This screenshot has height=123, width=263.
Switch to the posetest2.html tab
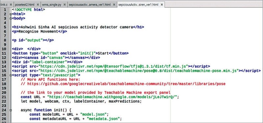coord(24,5)
